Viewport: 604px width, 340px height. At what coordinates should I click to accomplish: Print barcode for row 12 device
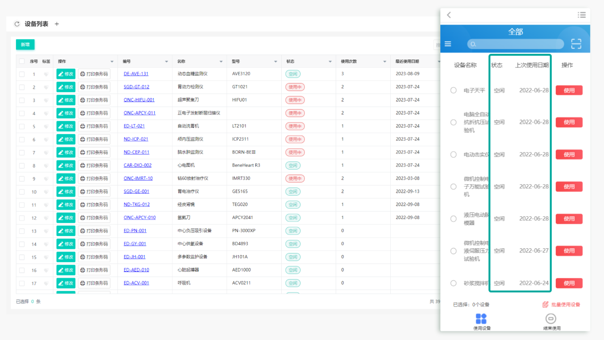tap(94, 218)
